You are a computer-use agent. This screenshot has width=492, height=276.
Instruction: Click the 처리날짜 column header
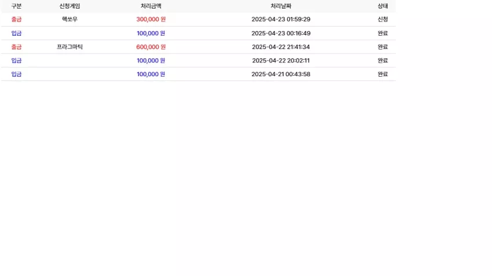pyautogui.click(x=281, y=6)
